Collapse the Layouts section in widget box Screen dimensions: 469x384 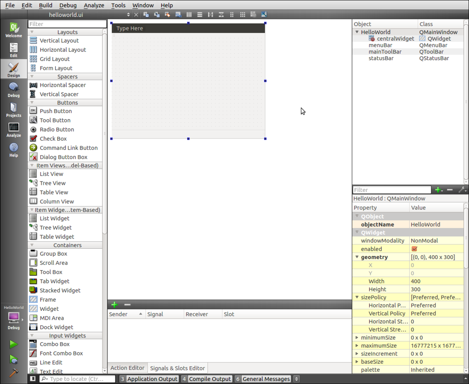[x=31, y=32]
